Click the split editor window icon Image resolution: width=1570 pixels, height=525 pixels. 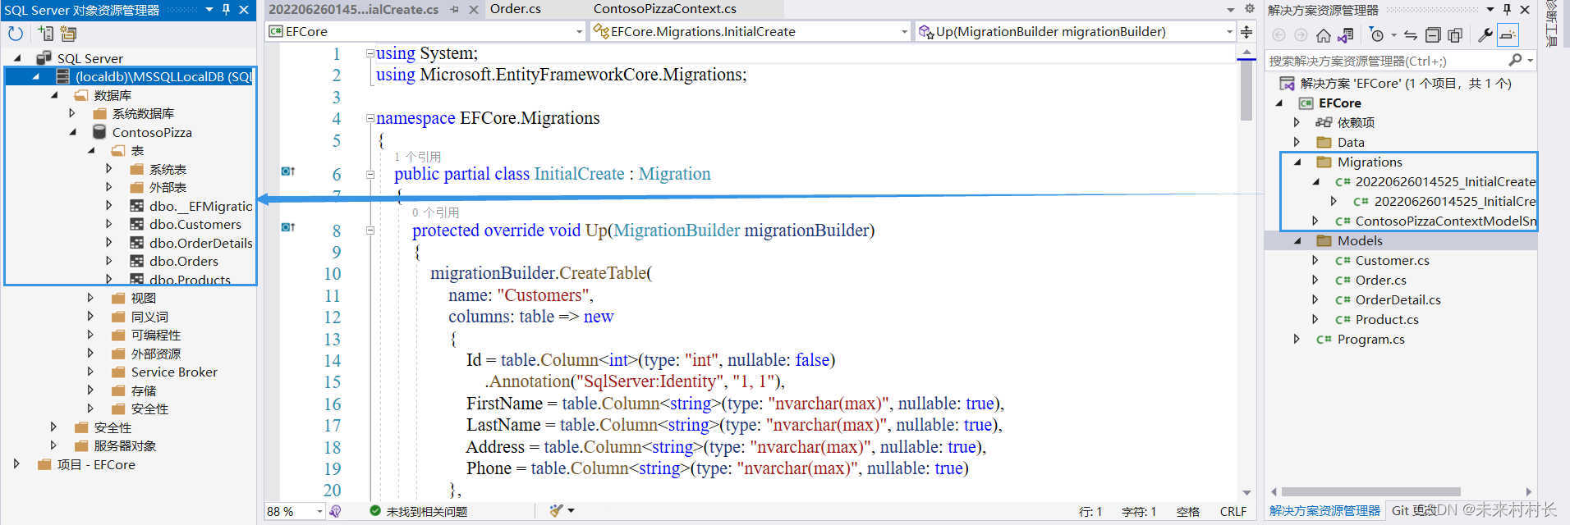[1246, 32]
